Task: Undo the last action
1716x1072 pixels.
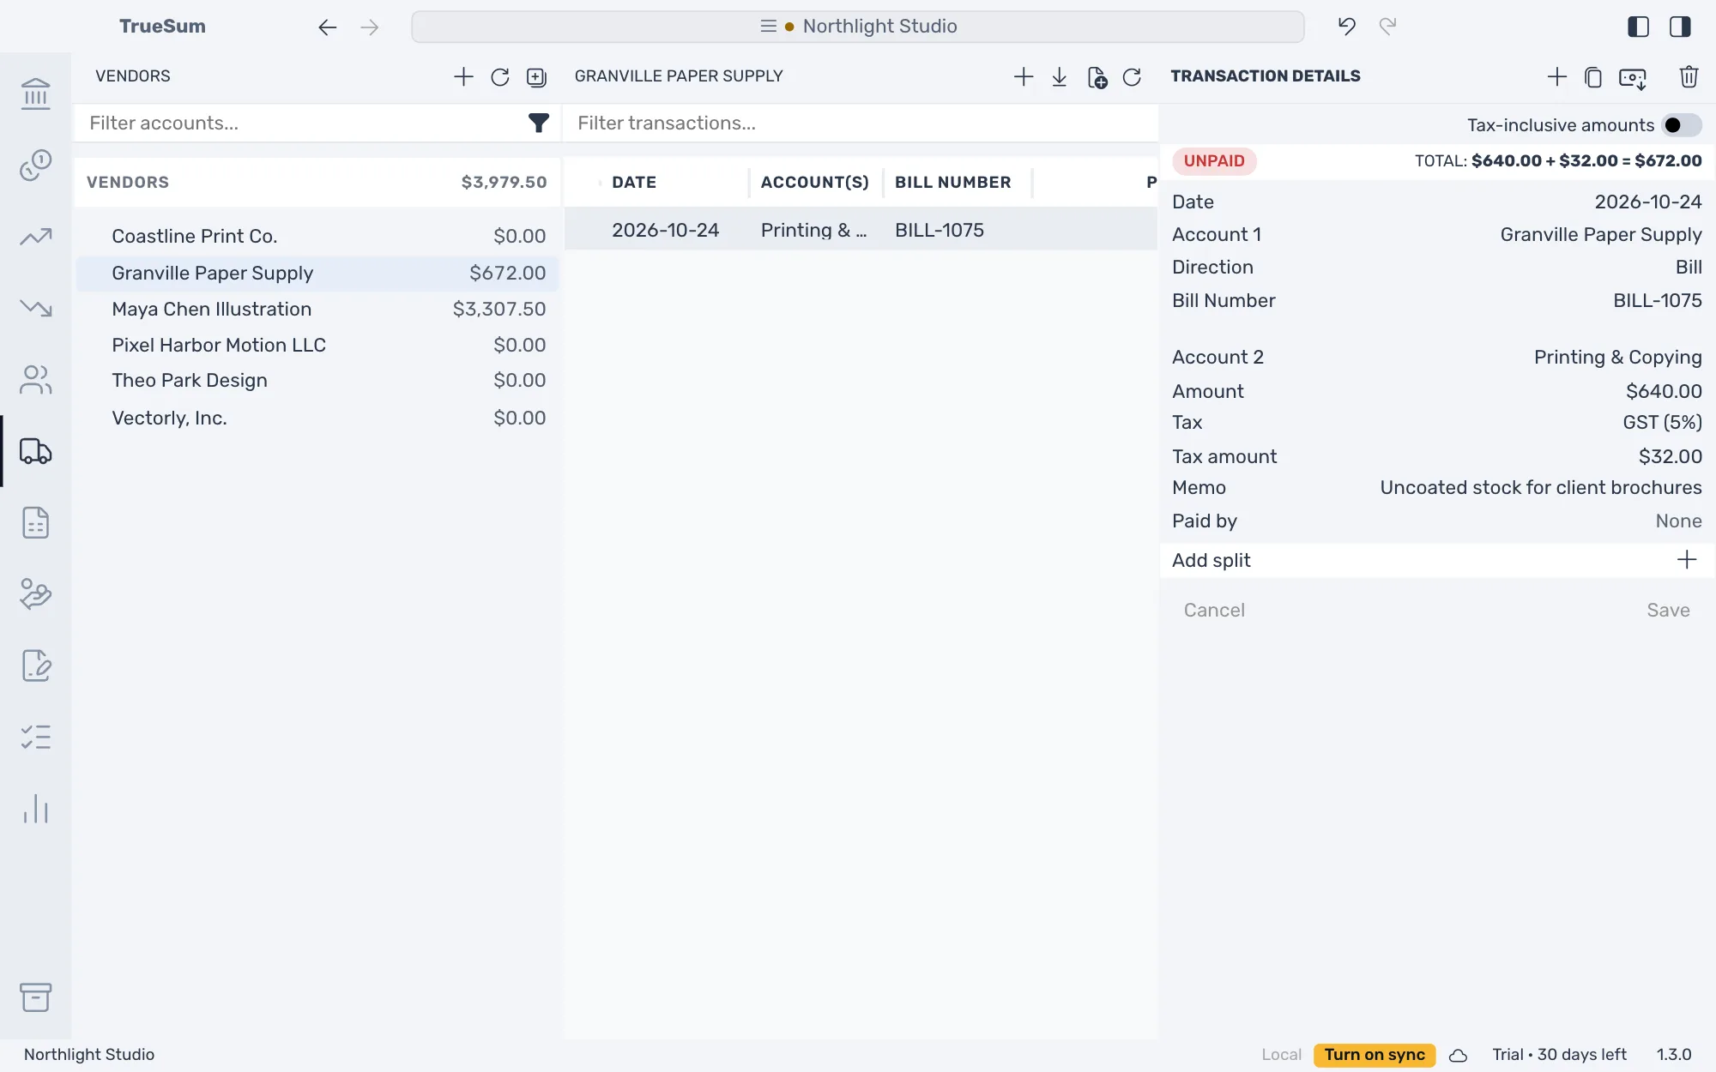Action: tap(1347, 27)
